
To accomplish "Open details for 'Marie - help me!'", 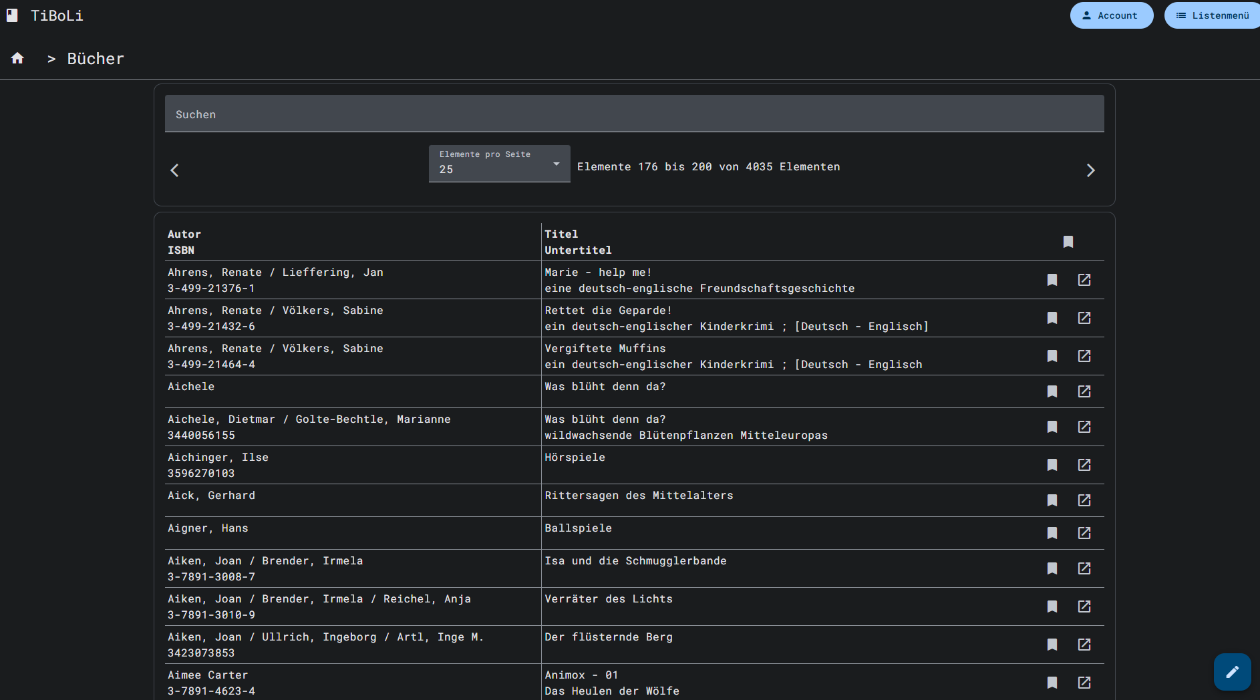I will click(1084, 280).
